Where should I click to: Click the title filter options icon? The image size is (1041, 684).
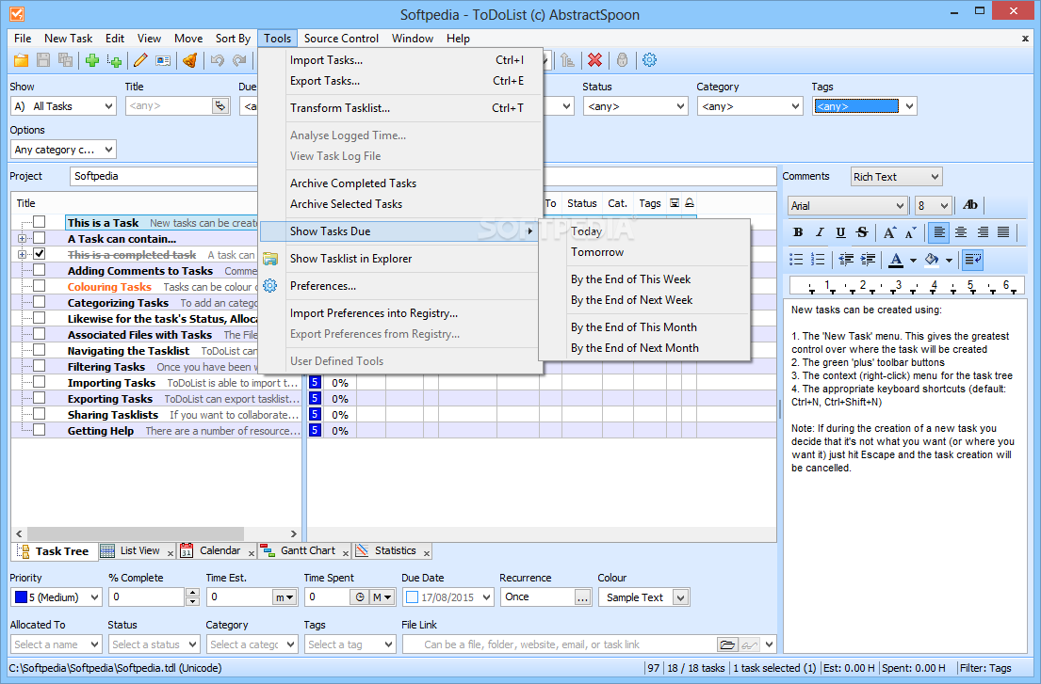pyautogui.click(x=220, y=106)
